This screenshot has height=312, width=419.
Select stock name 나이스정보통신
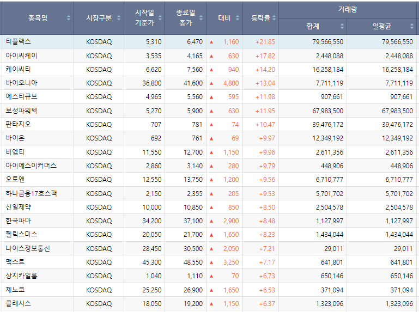coord(28,249)
